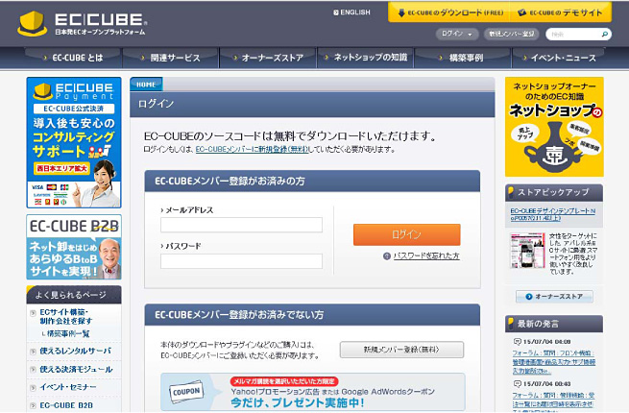Click the orange ログイン button

coord(407,234)
